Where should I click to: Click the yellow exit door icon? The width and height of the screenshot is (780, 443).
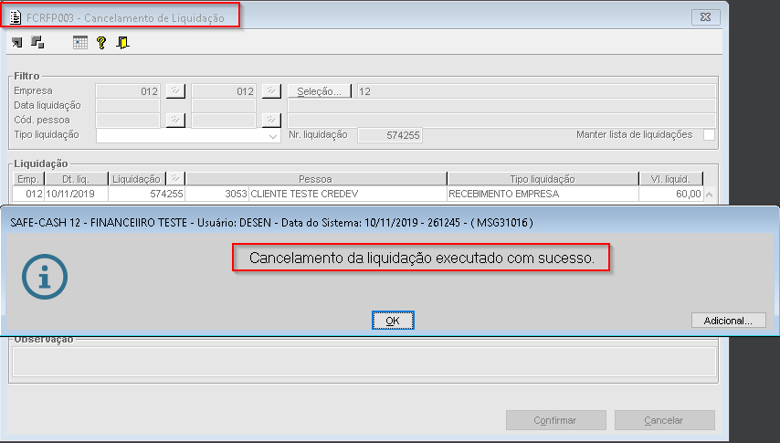[122, 43]
